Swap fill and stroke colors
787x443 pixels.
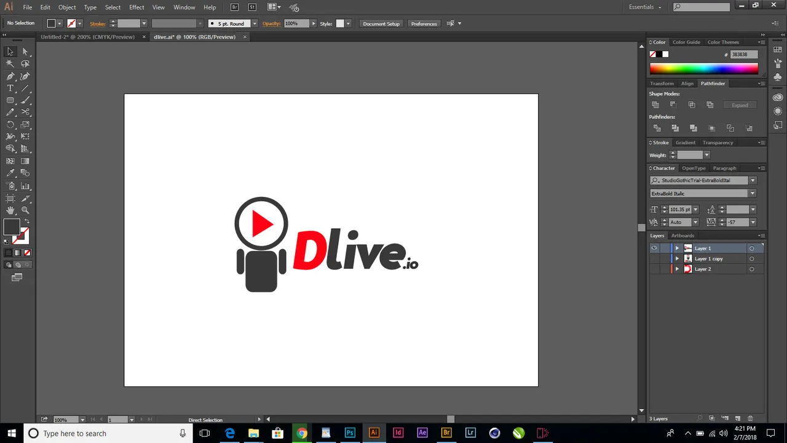[26, 221]
